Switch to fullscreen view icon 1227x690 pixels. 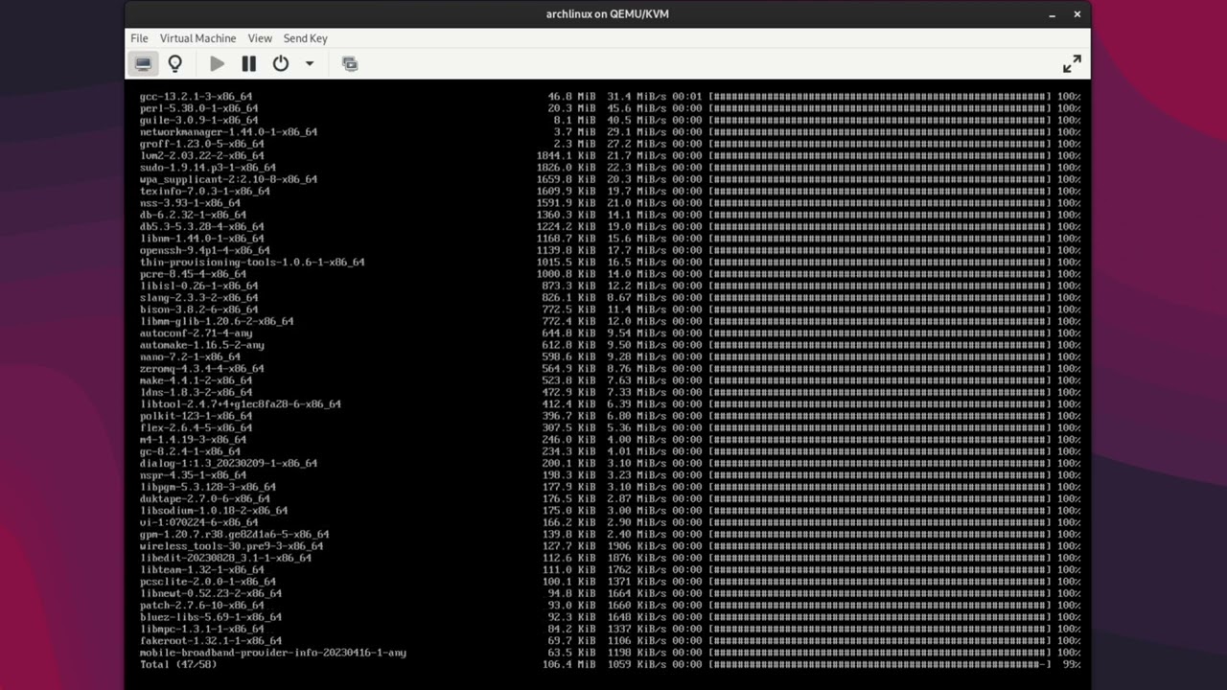1072,64
